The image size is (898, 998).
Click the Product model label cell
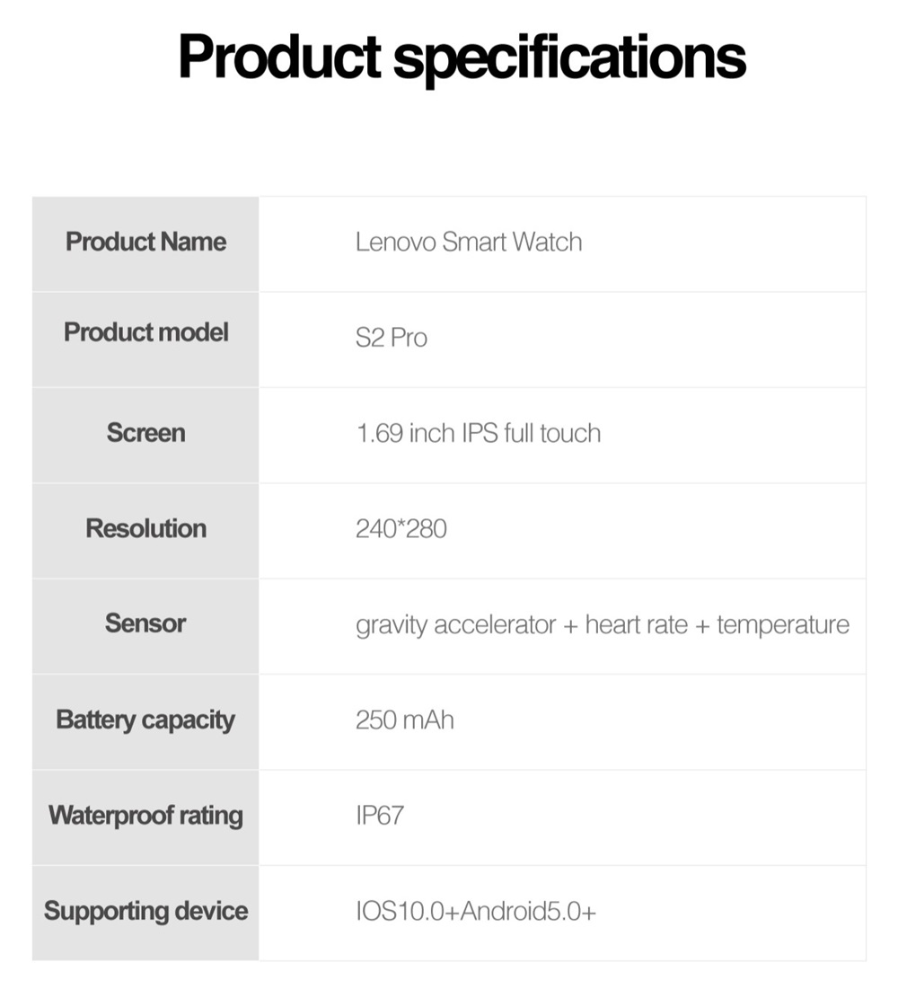point(145,332)
